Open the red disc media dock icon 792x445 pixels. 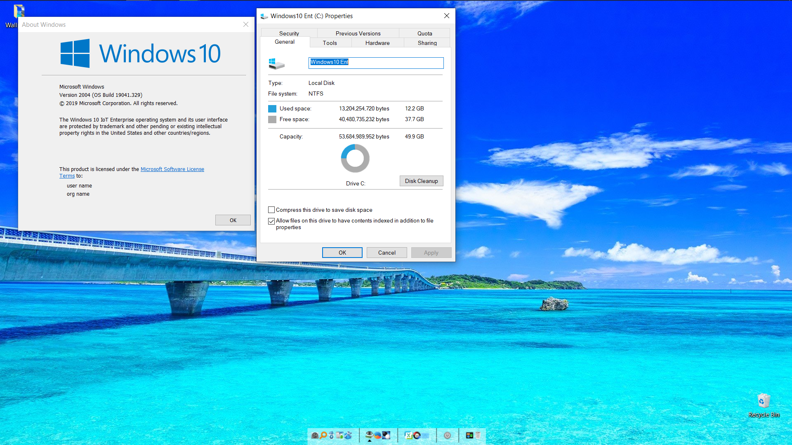[x=417, y=435]
